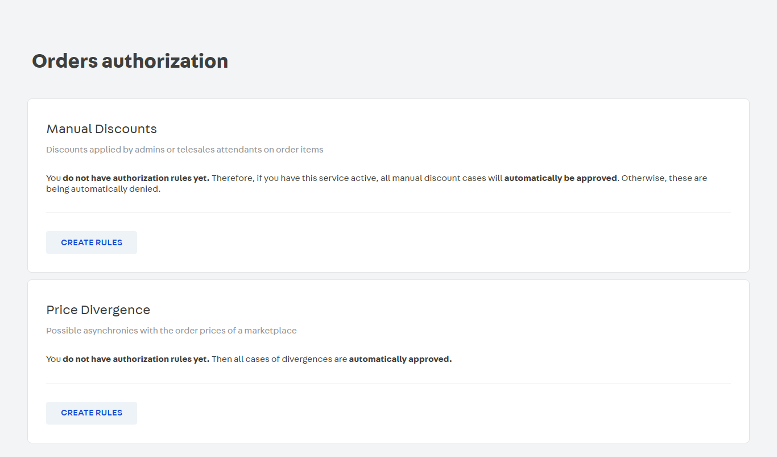Select the Price Divergence section title

coord(98,310)
